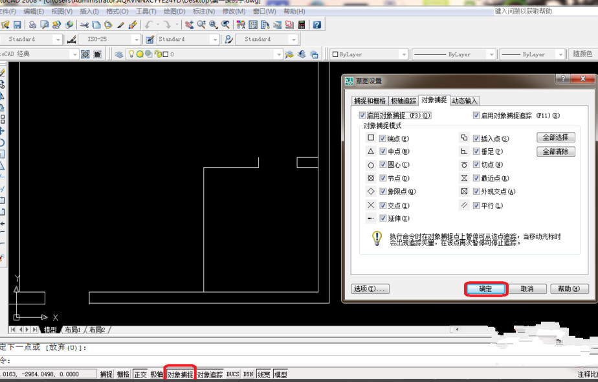Click the Help question mark toolbar icon

tap(316, 25)
